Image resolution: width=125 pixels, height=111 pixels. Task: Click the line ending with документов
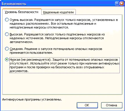(x=19, y=71)
